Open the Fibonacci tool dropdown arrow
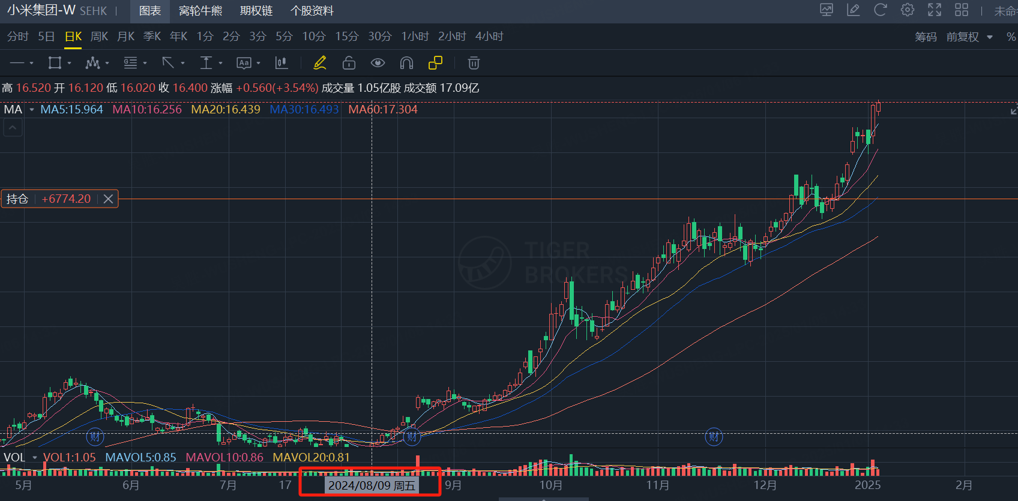This screenshot has height=501, width=1018. [145, 63]
